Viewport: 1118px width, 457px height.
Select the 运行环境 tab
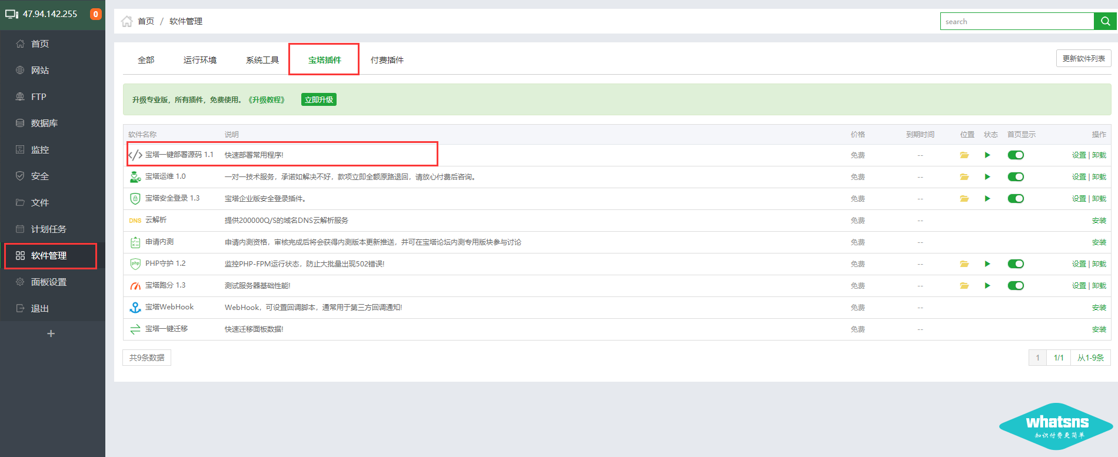click(199, 60)
